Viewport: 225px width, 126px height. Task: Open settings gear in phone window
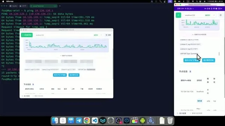pos(220,15)
